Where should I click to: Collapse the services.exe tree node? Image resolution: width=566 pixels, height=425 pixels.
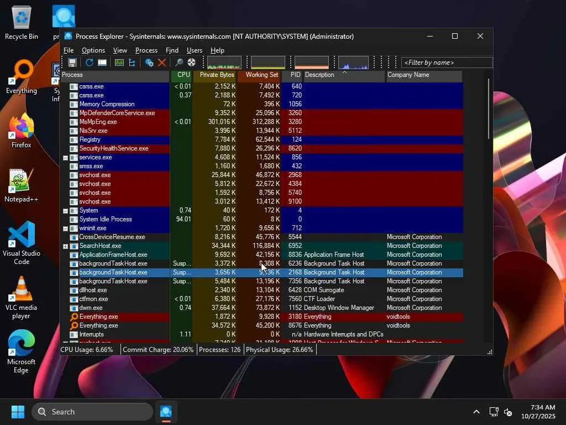(x=65, y=158)
